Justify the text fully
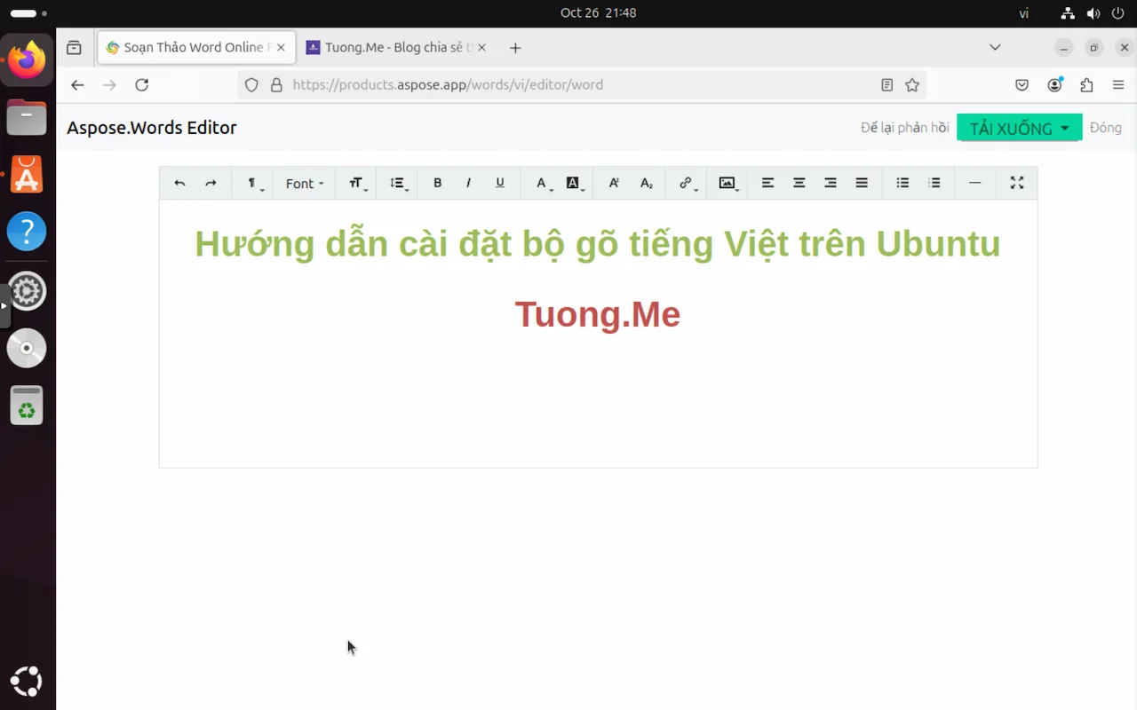 [x=862, y=183]
